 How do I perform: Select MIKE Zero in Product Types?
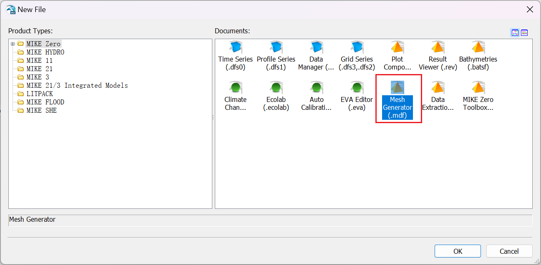pyautogui.click(x=43, y=44)
